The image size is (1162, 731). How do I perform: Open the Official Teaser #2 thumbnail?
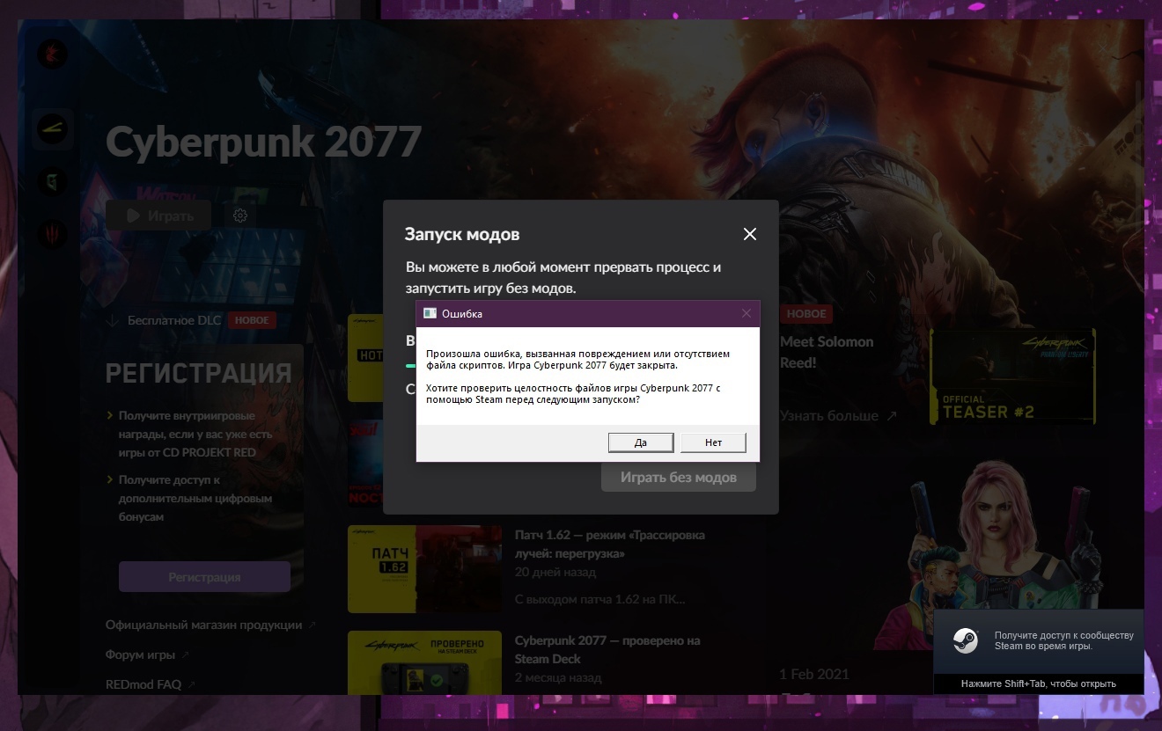(x=1012, y=377)
